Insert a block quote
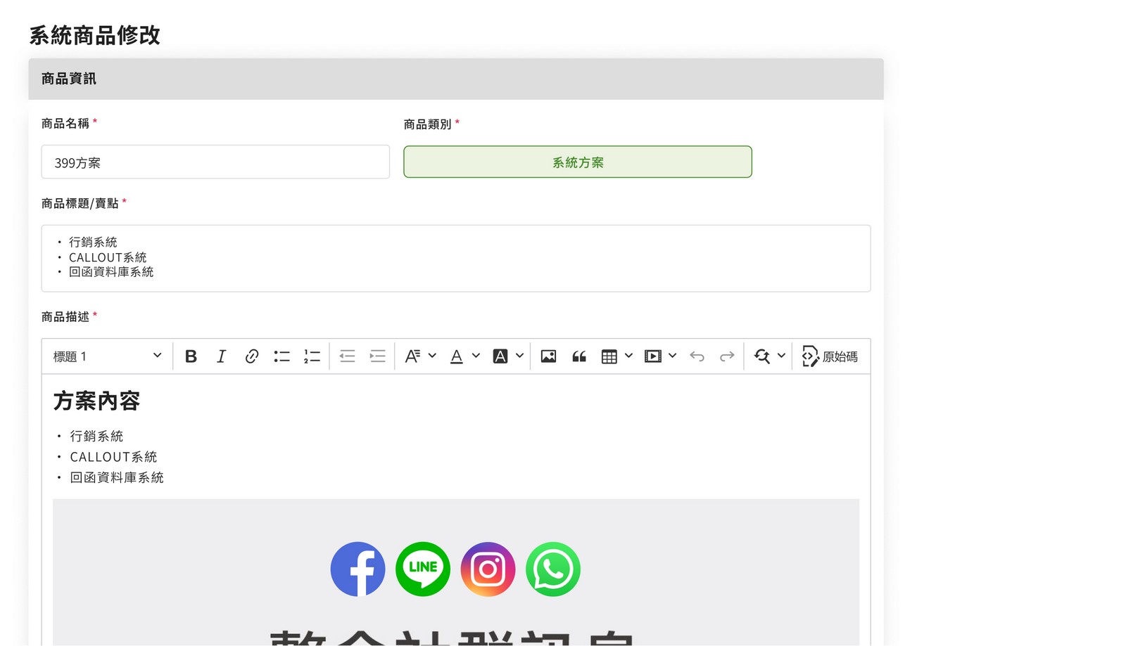Viewport: 1126px width, 646px height. coord(578,356)
